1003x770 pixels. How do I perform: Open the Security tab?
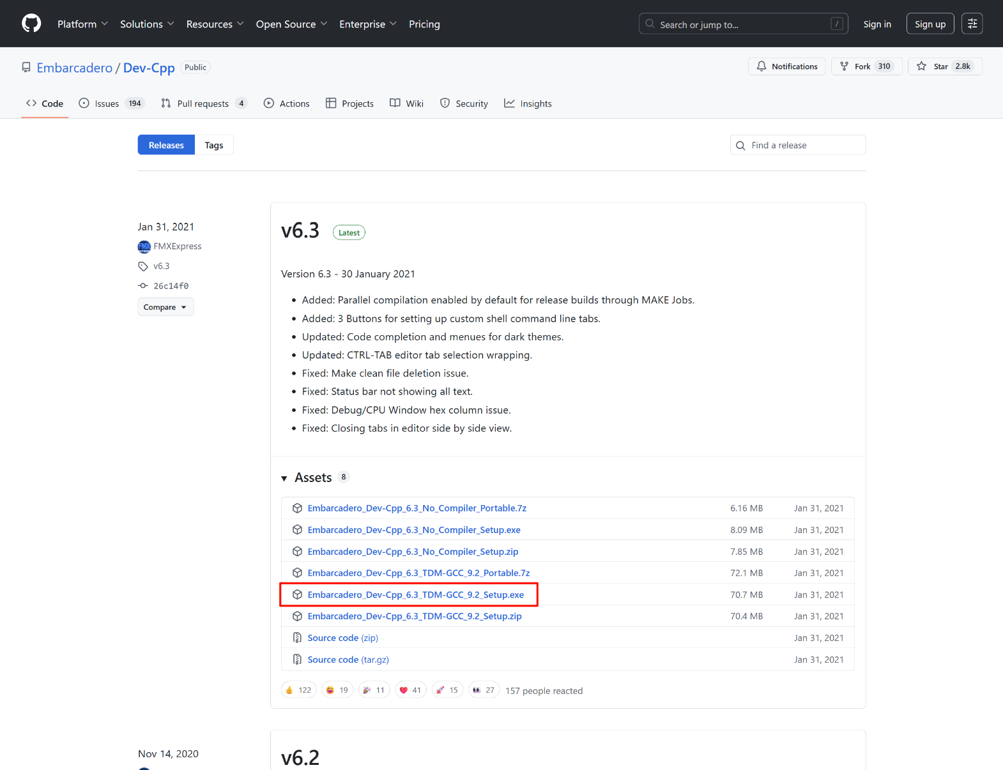pyautogui.click(x=464, y=103)
